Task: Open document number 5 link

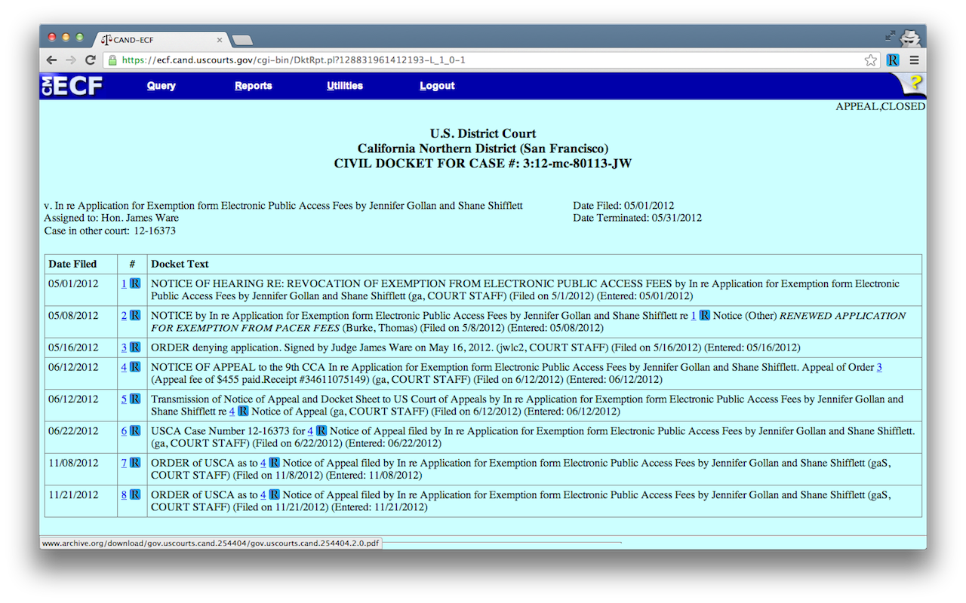Action: tap(124, 399)
